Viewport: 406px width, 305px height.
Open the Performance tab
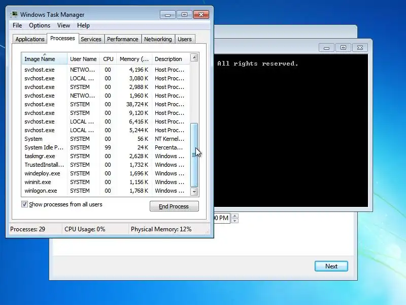click(x=122, y=39)
